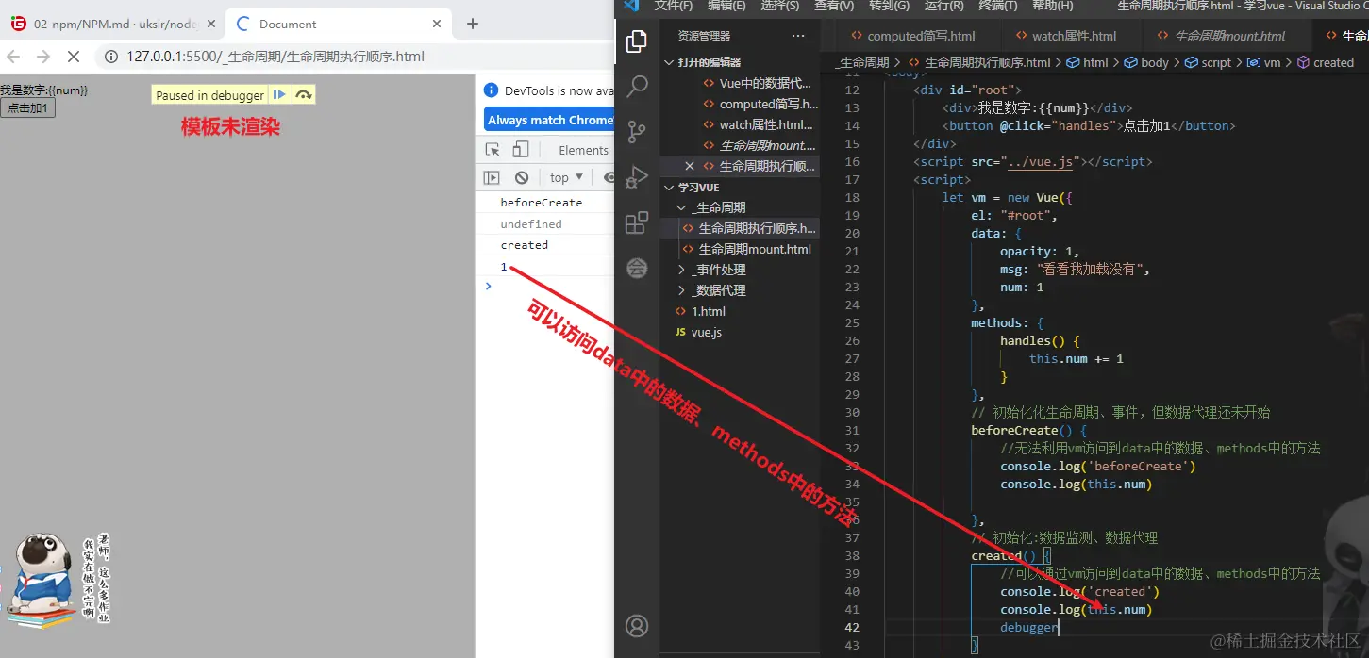Open the Extensions view in VS Code
Screen dimensions: 1369x658
[637, 222]
